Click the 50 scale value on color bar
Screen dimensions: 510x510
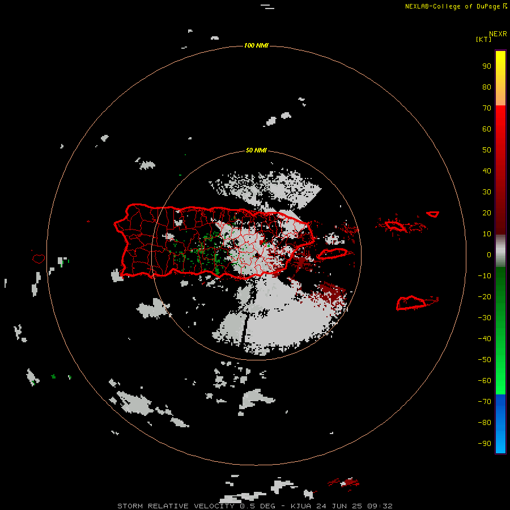[487, 150]
